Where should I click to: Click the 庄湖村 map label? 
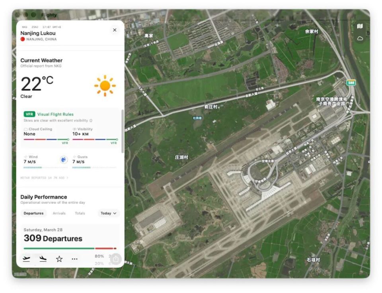click(181, 157)
